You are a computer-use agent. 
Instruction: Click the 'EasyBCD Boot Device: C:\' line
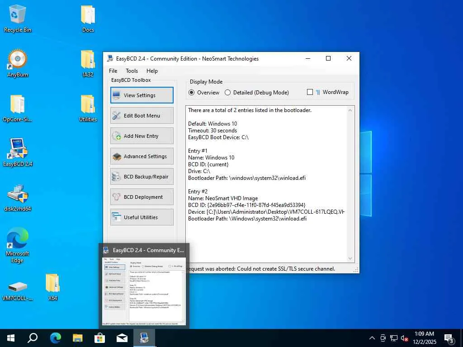218,137
